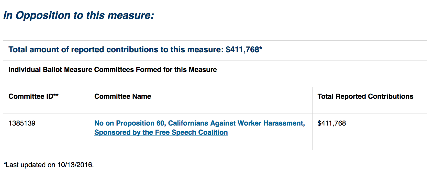Click 'Individual Ballot Measure Committees Formed' subheading
Viewport: 446px width, 173px height.
pos(113,70)
